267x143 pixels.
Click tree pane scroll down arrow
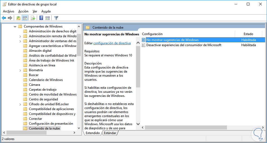click(79, 128)
